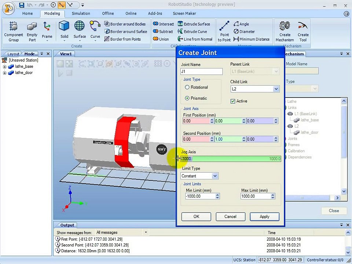Viewport: 352px width, 264px height.
Task: Open Show messages from dropdown
Action: pos(146,232)
